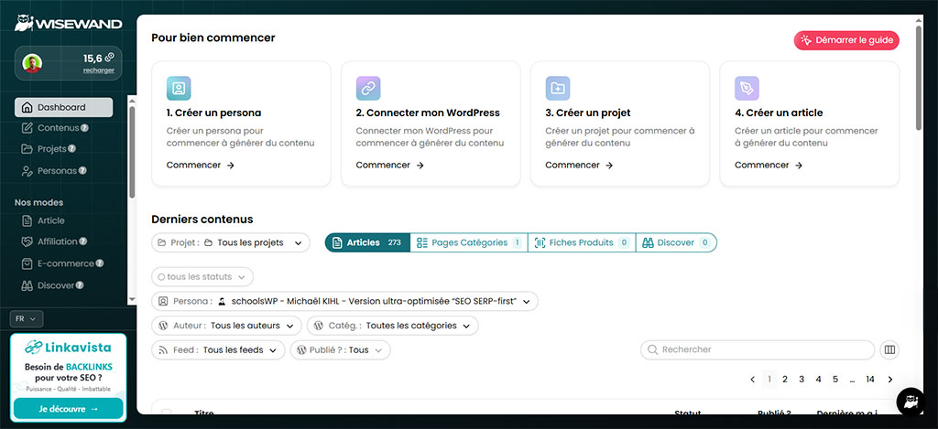Image resolution: width=938 pixels, height=429 pixels.
Task: Click the persona card icon above Créer un persona
Action: [x=179, y=89]
